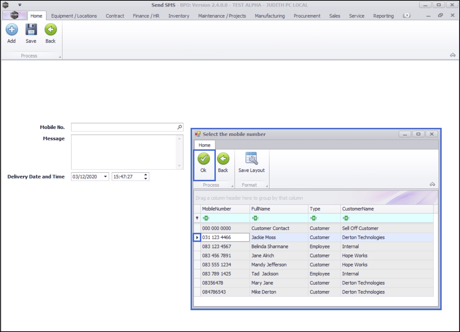This screenshot has height=332, width=460.
Task: Click into the Message text area
Action: coord(124,152)
